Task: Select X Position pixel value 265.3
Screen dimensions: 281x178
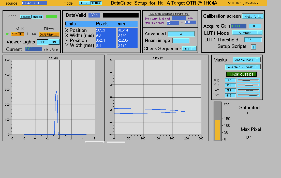Action: click(x=106, y=30)
